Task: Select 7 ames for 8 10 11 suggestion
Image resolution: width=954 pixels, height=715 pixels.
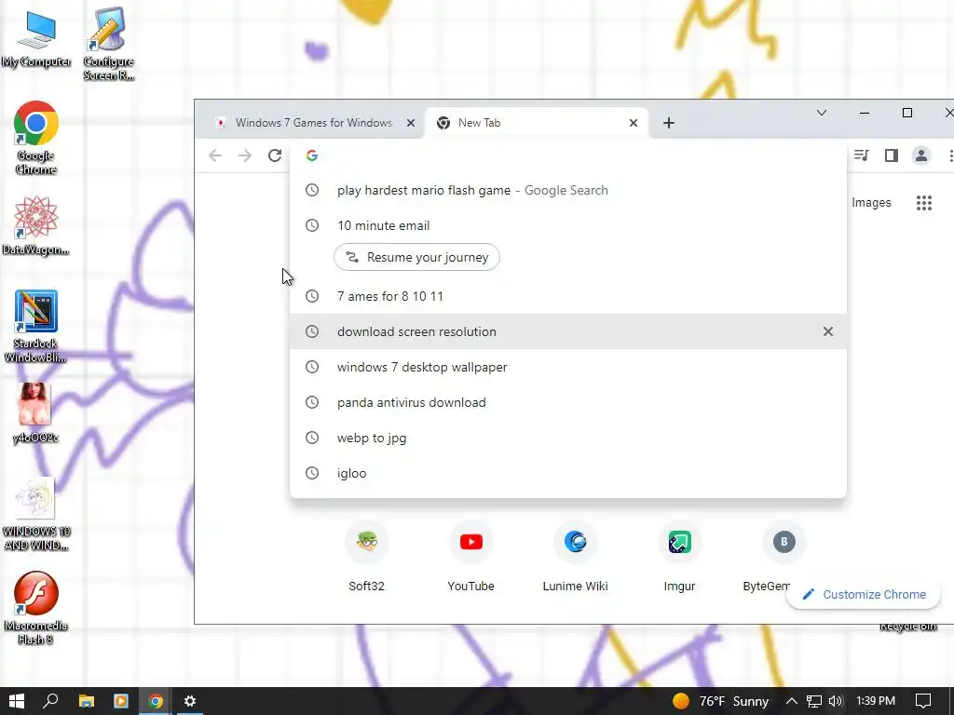Action: point(567,296)
